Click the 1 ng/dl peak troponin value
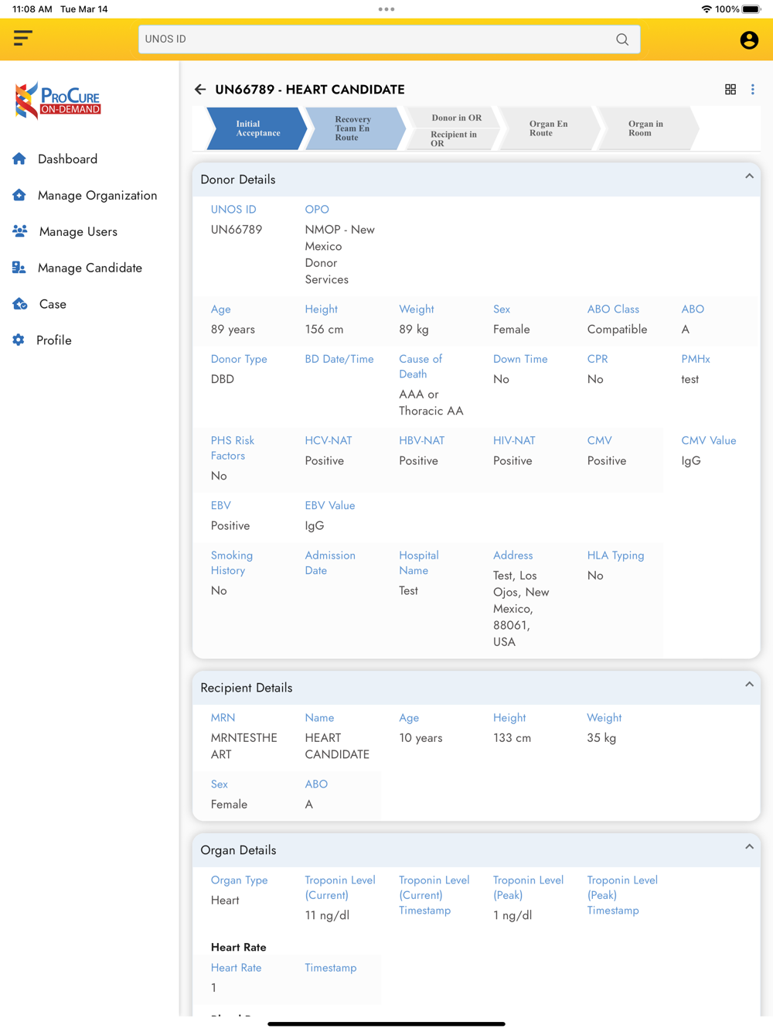The width and height of the screenshot is (773, 1032). (512, 915)
